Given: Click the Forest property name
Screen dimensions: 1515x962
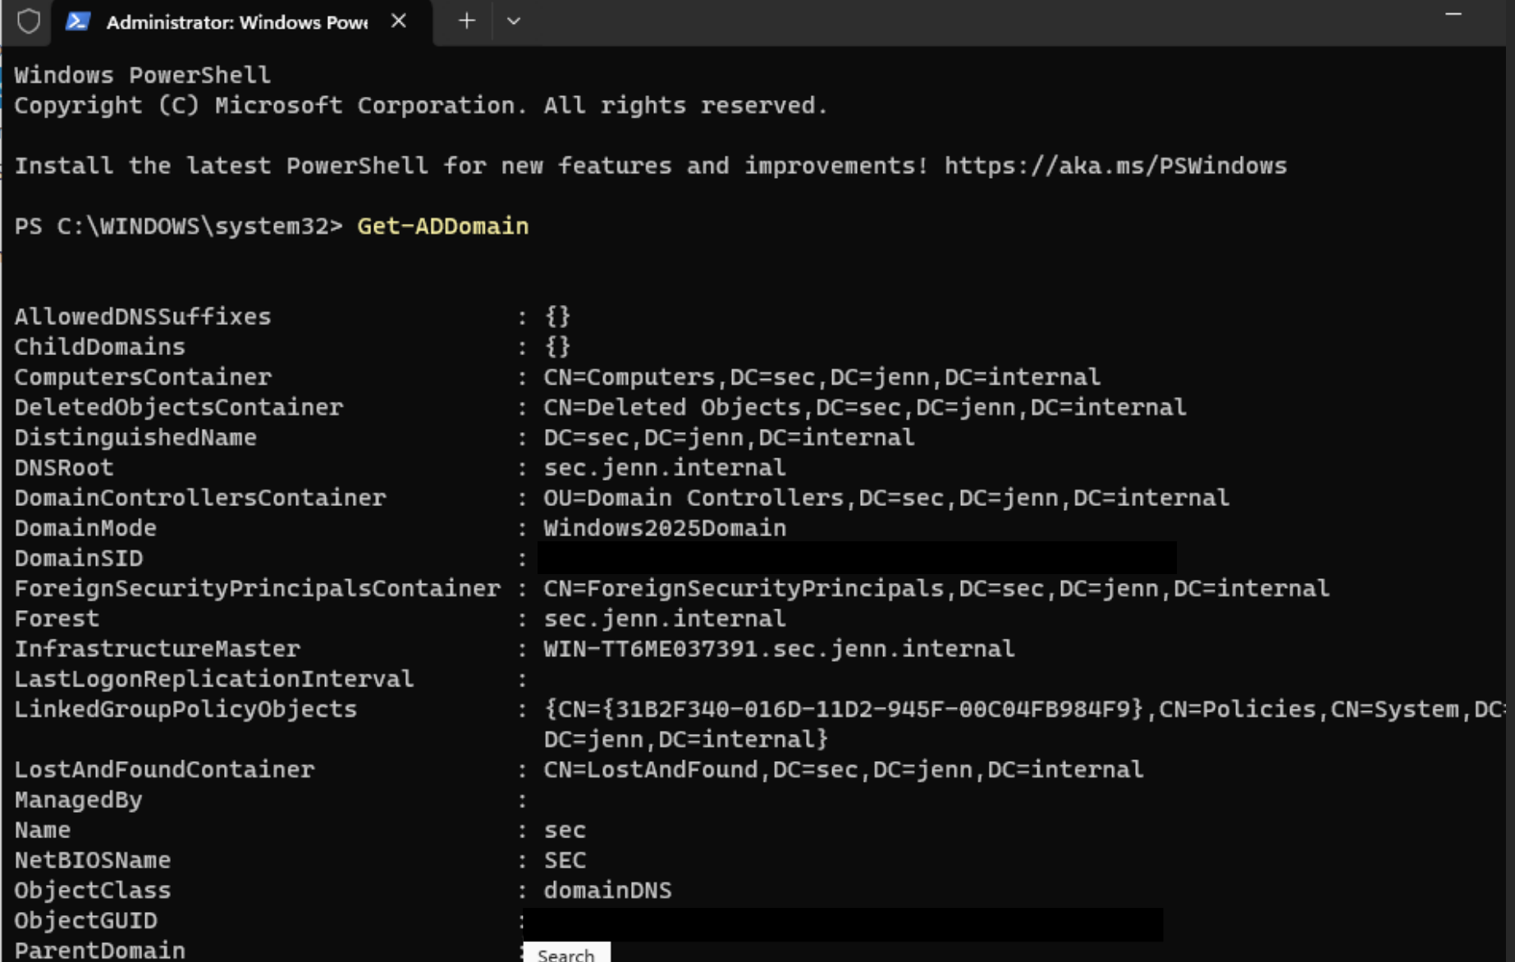Looking at the screenshot, I should pos(57,619).
